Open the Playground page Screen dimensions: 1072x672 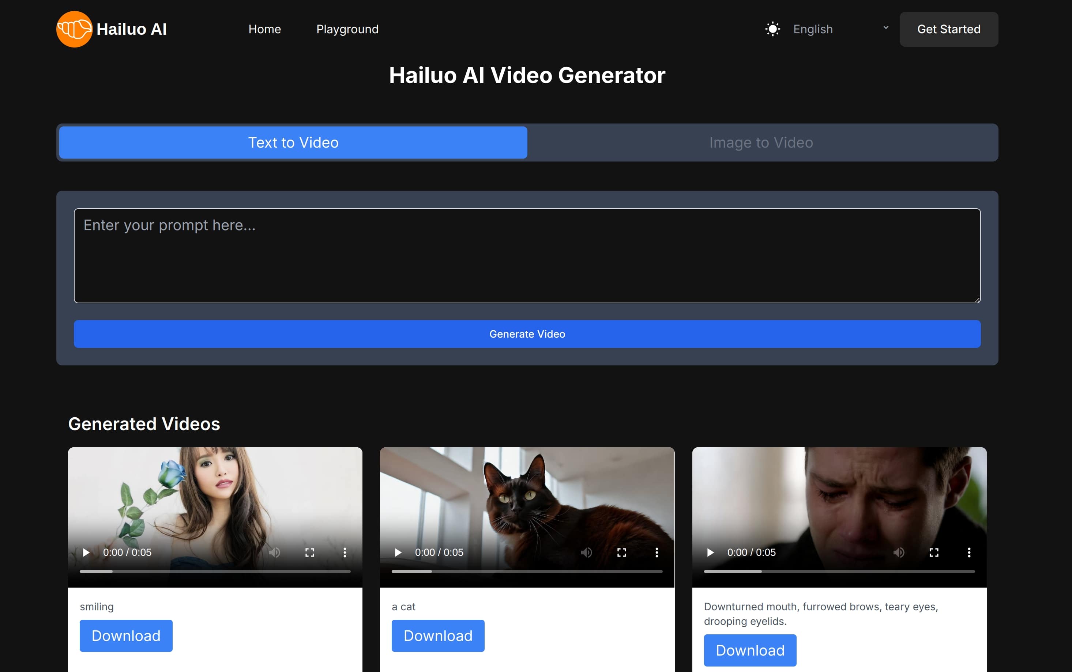pyautogui.click(x=347, y=29)
